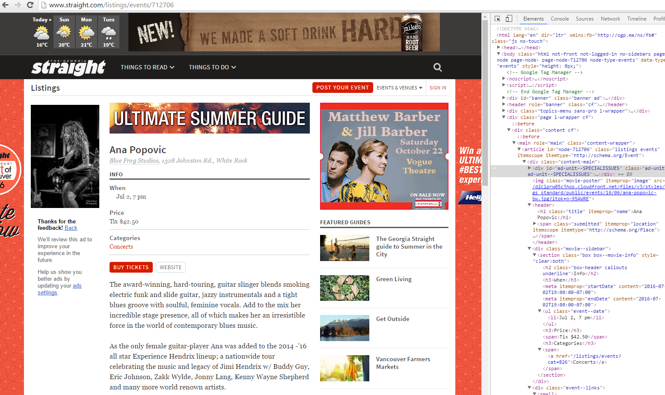Click the Post Your Event button

342,87
